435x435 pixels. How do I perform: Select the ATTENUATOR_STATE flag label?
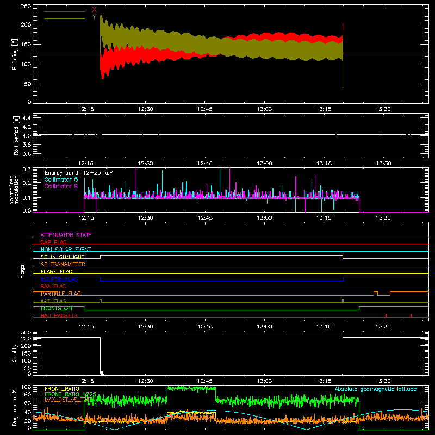point(66,235)
